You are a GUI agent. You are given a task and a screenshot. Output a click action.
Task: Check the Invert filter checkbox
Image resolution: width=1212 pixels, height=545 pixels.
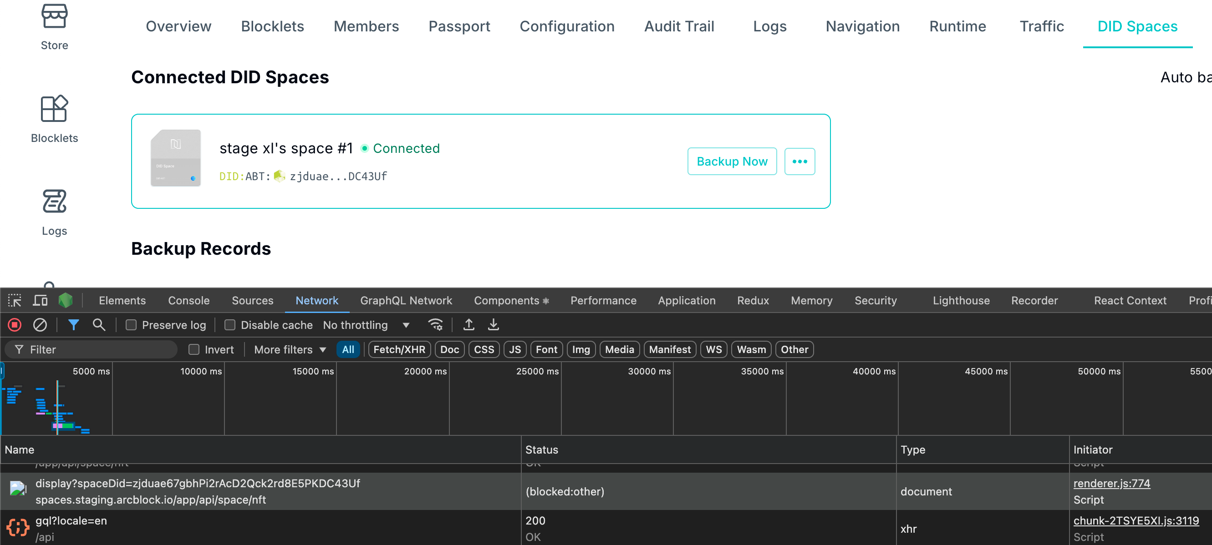tap(194, 349)
